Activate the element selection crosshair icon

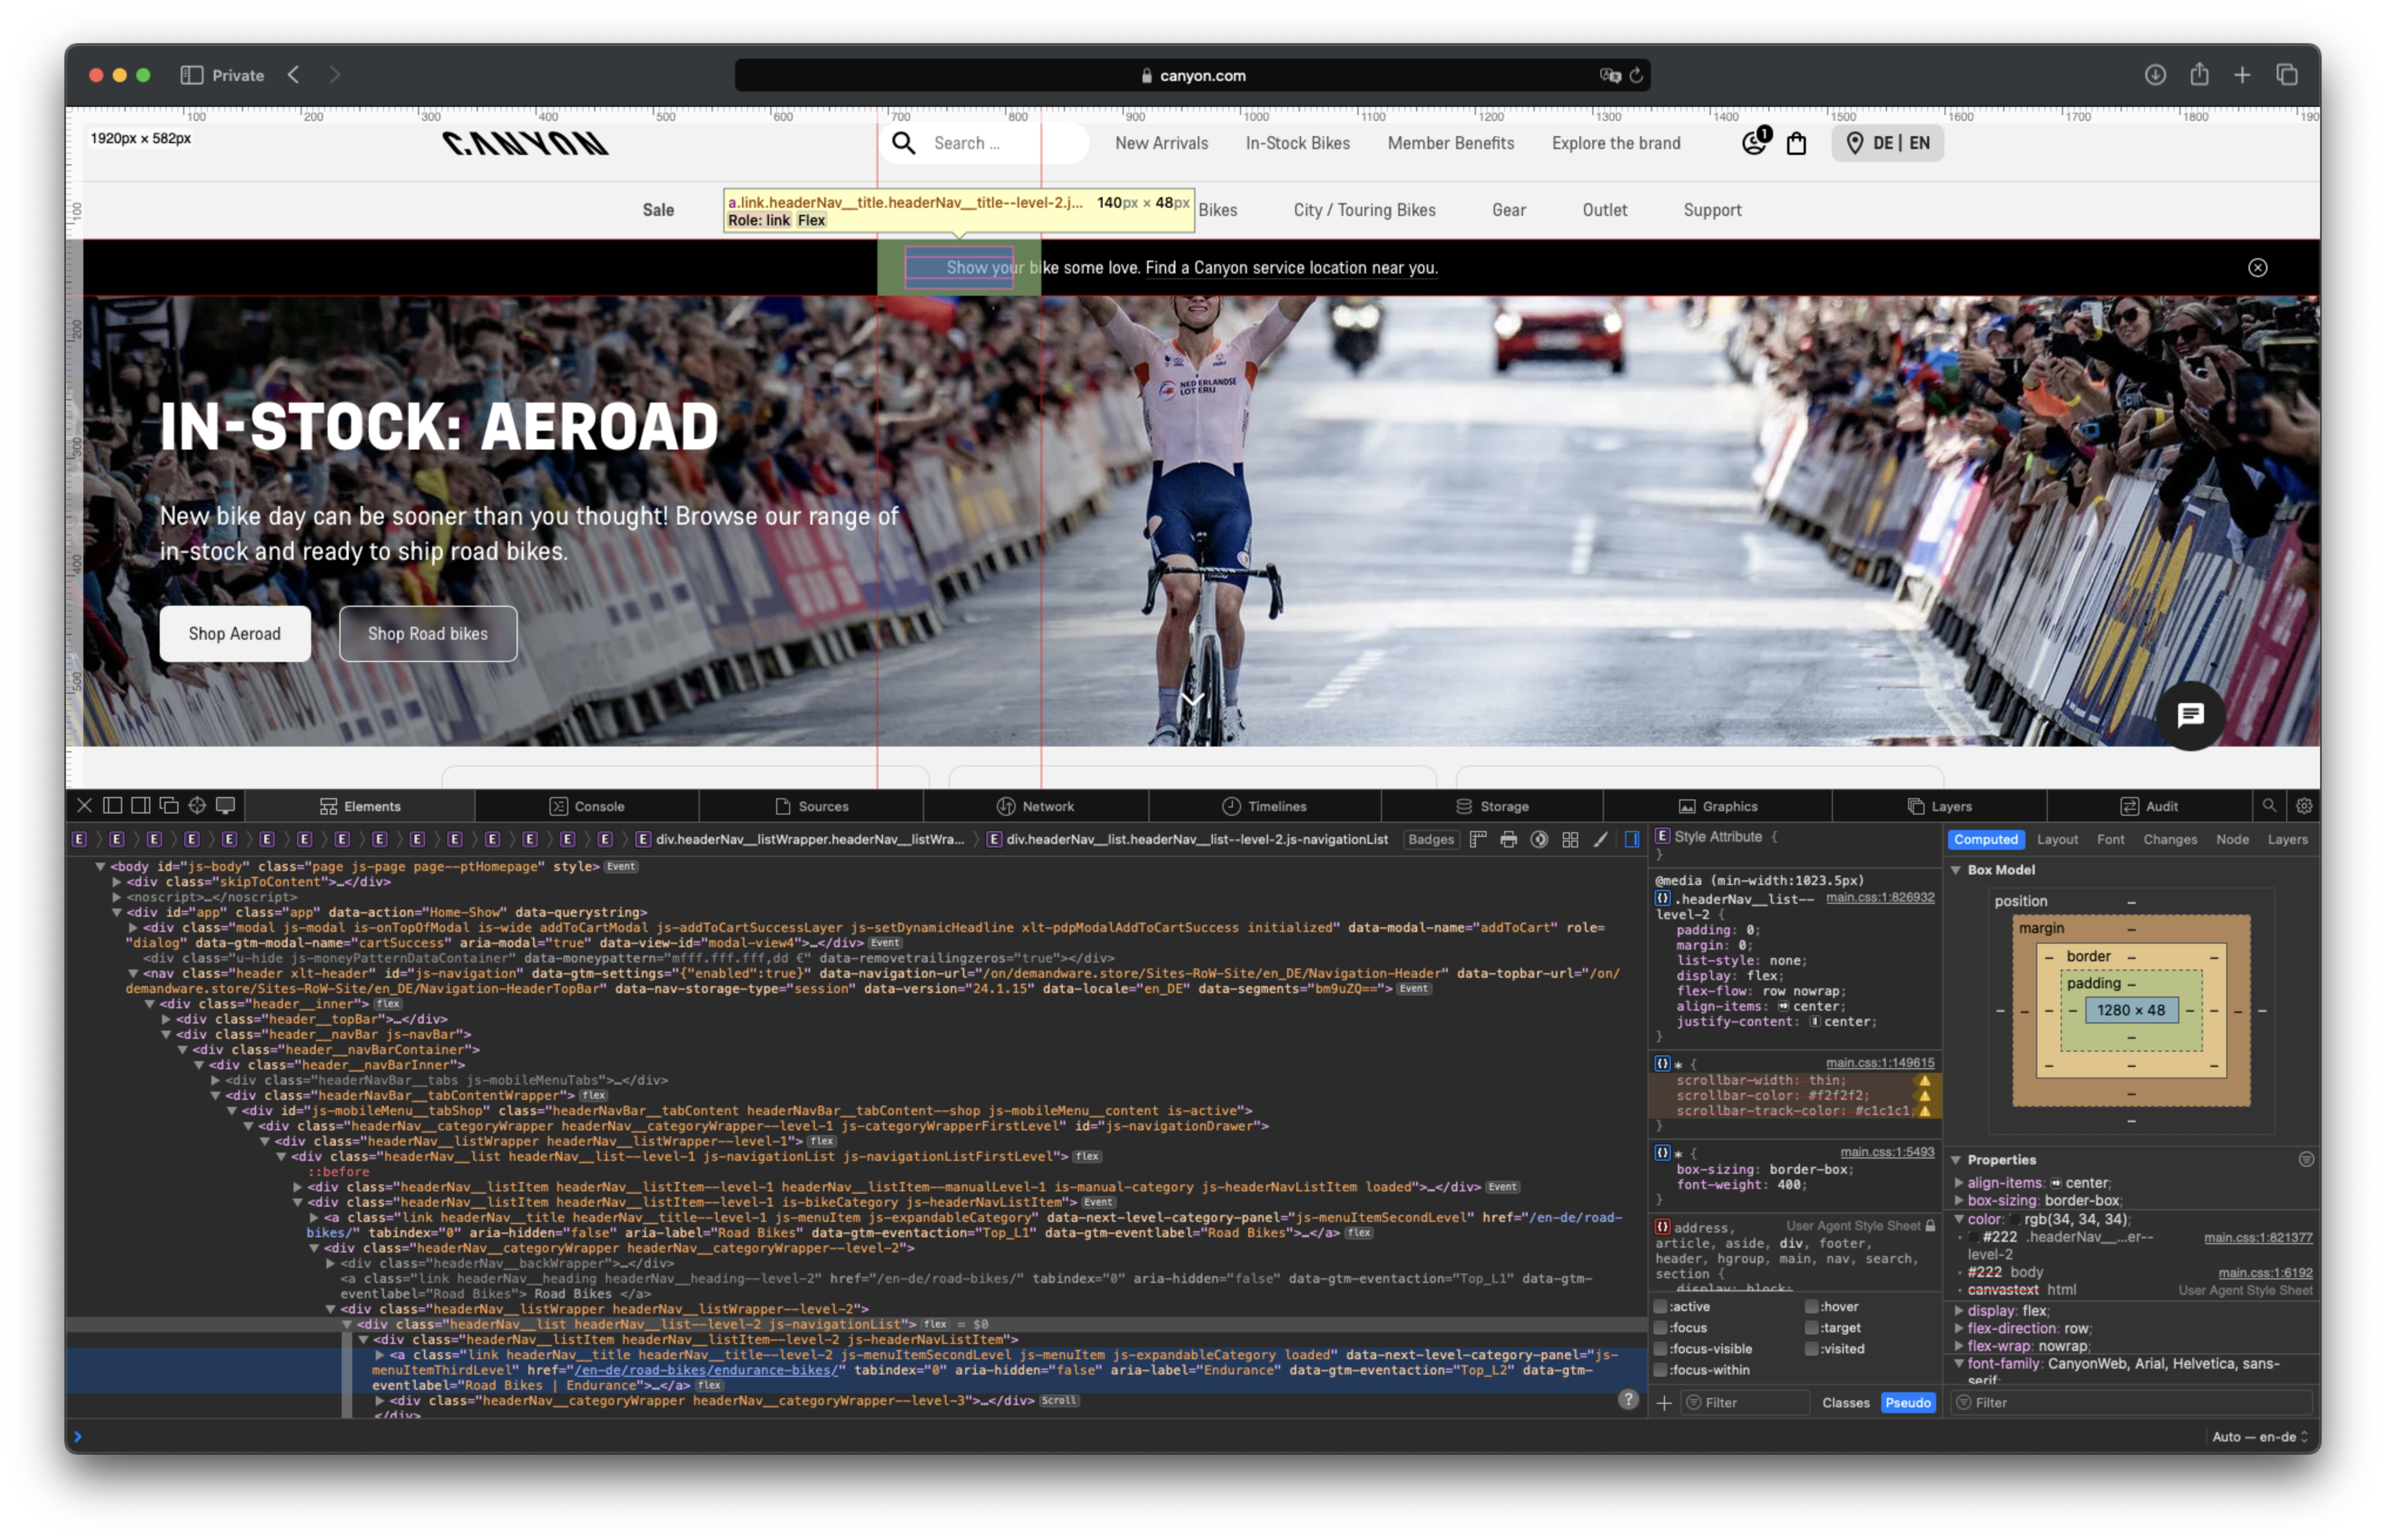[x=197, y=805]
